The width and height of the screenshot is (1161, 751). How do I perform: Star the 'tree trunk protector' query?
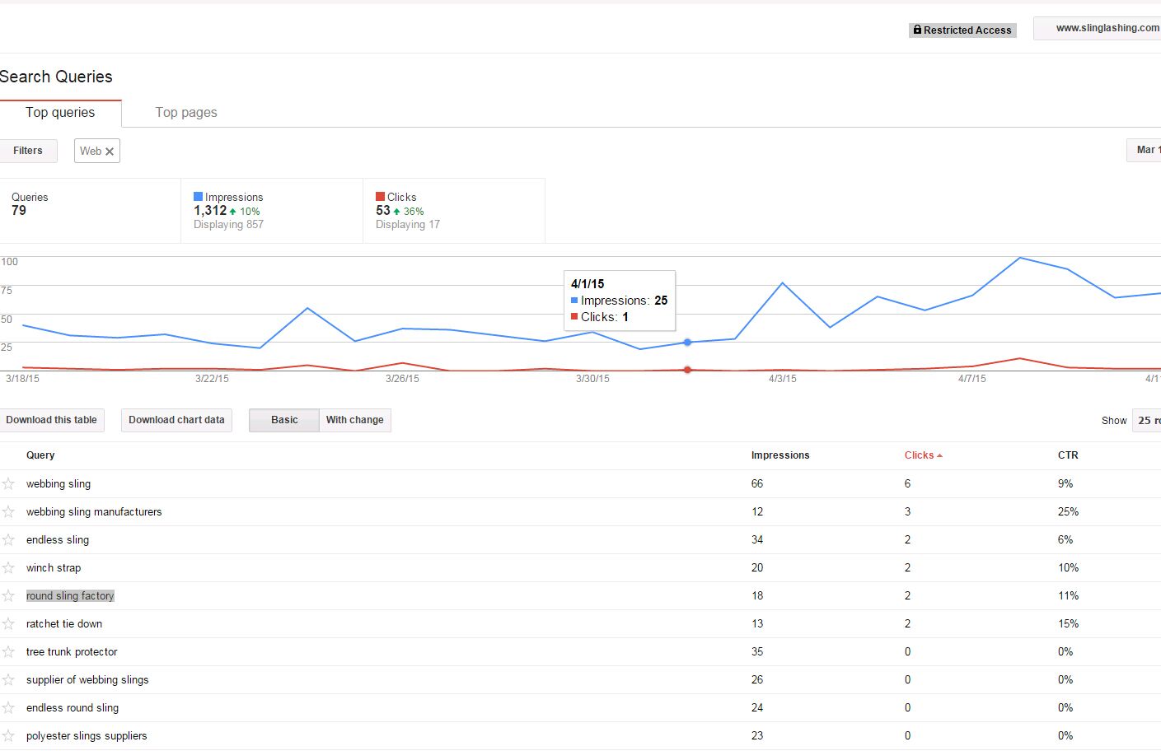click(8, 651)
